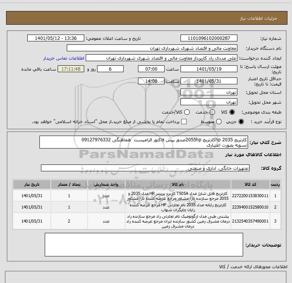Click the کد کالا column header
The width and height of the screenshot is (292, 283).
[x=250, y=184]
